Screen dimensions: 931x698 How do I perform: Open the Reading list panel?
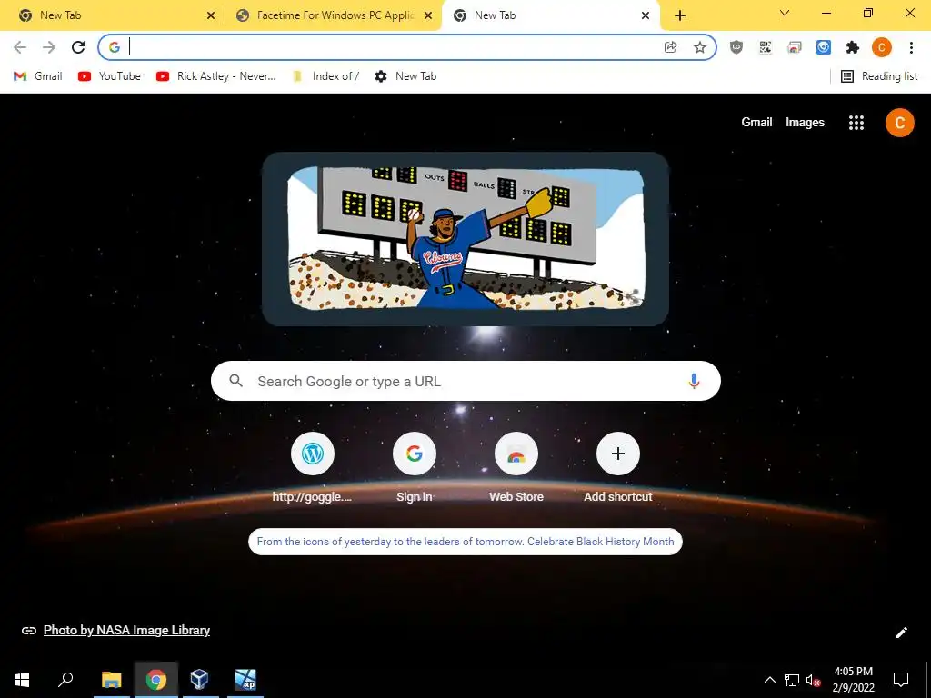coord(879,76)
